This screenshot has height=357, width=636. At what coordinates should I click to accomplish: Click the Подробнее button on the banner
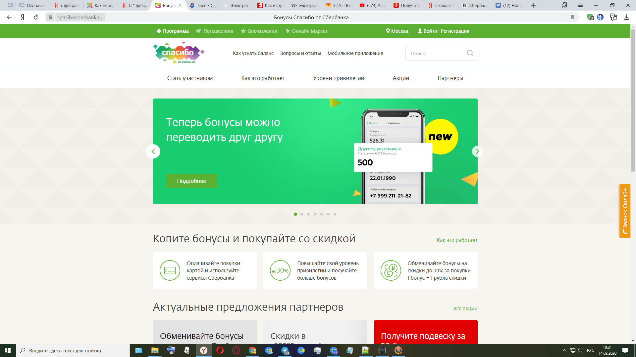[x=191, y=181]
